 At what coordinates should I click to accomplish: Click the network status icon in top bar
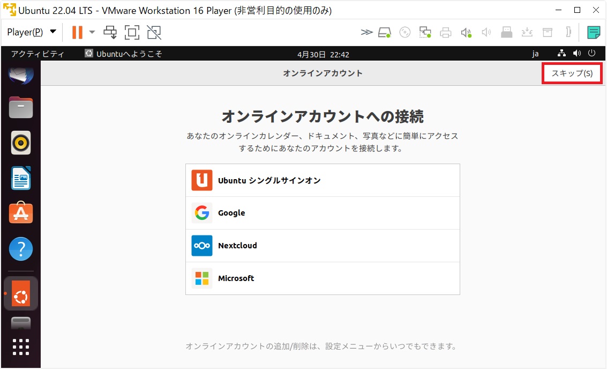[561, 54]
